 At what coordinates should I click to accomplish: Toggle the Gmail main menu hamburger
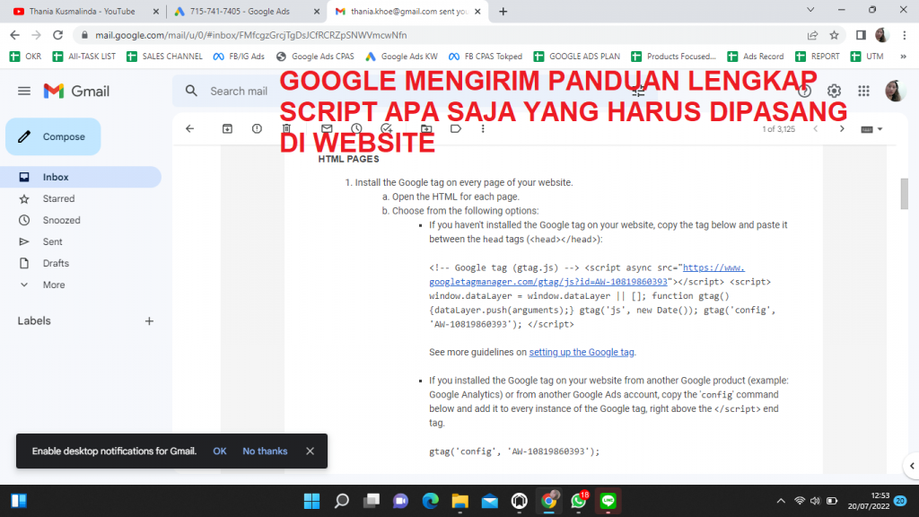coord(24,91)
